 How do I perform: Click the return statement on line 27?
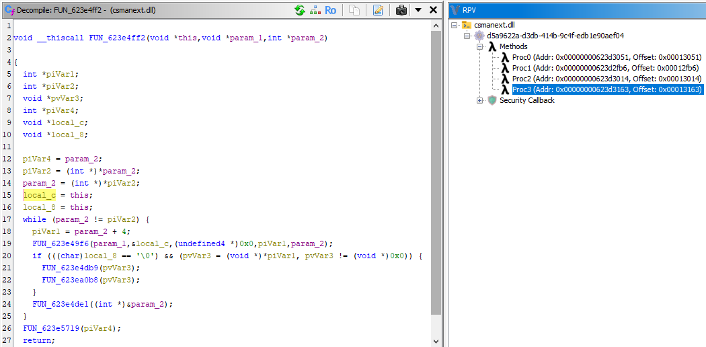(x=39, y=341)
